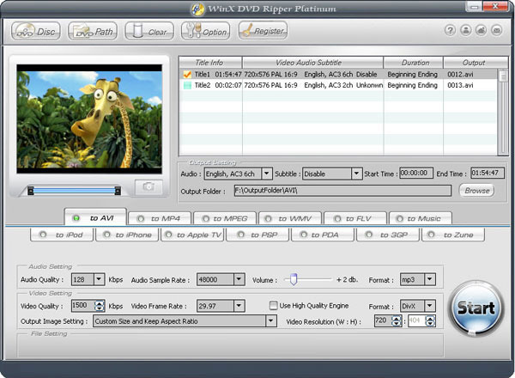Click the Output Folder path field
Image resolution: width=515 pixels, height=378 pixels.
click(x=342, y=191)
